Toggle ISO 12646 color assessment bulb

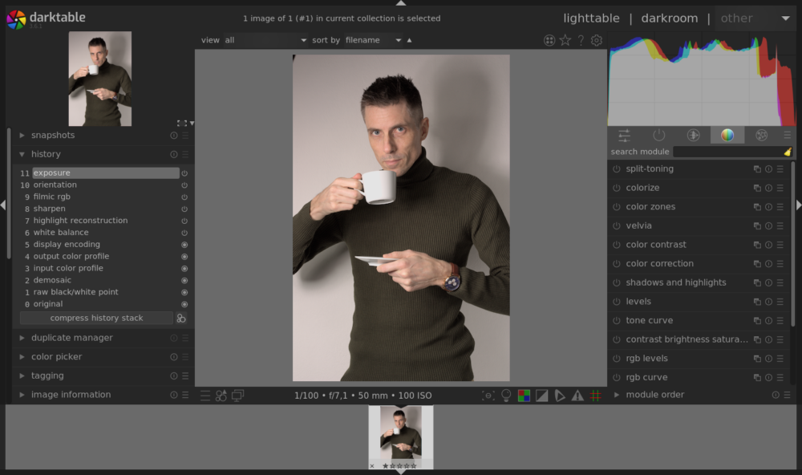[x=506, y=395]
